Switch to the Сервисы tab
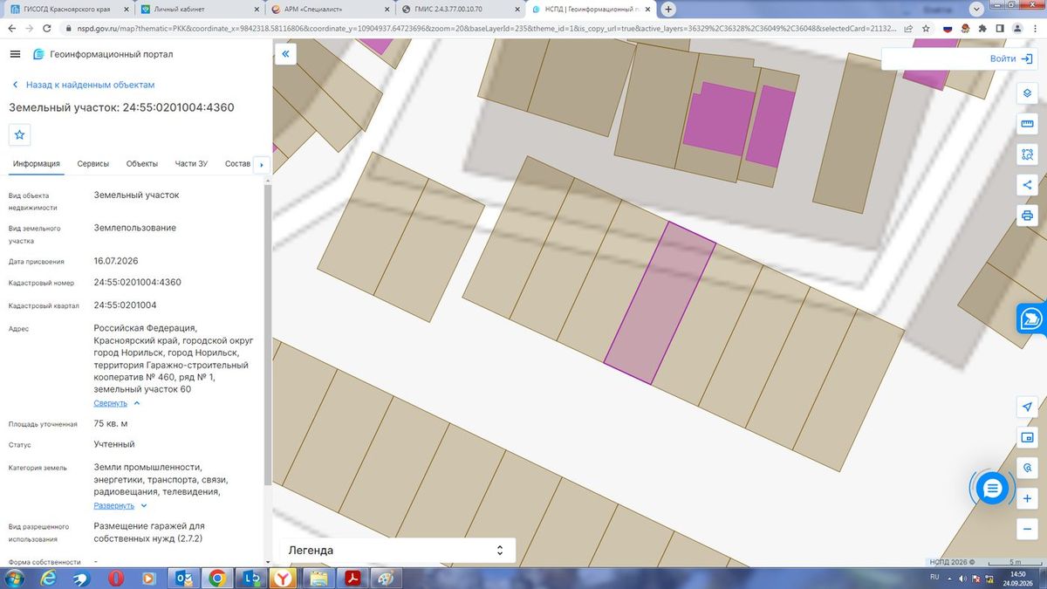This screenshot has height=589, width=1047. (x=93, y=164)
